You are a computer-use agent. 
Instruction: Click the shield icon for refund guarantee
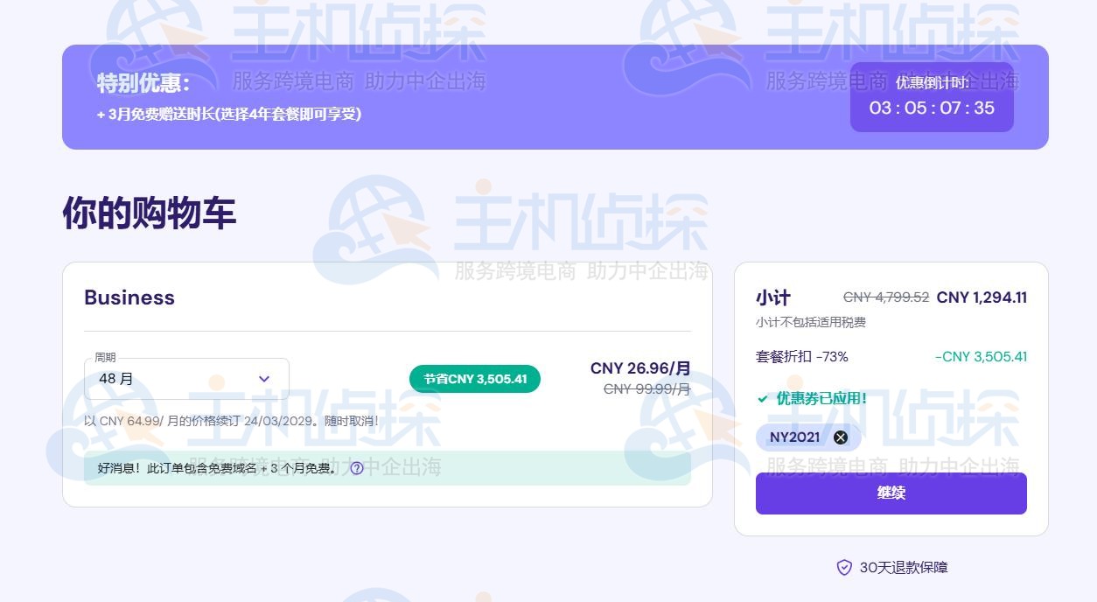pos(844,568)
